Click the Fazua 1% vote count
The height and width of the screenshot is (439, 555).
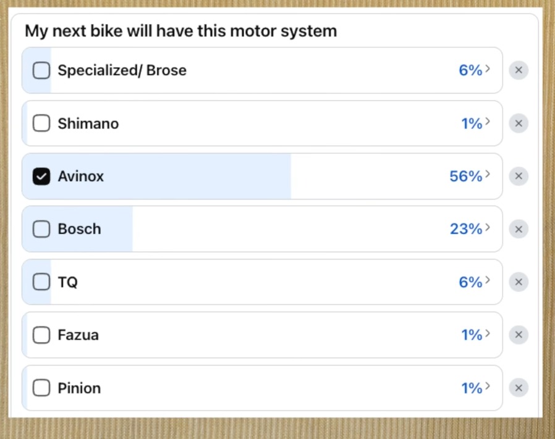point(472,335)
